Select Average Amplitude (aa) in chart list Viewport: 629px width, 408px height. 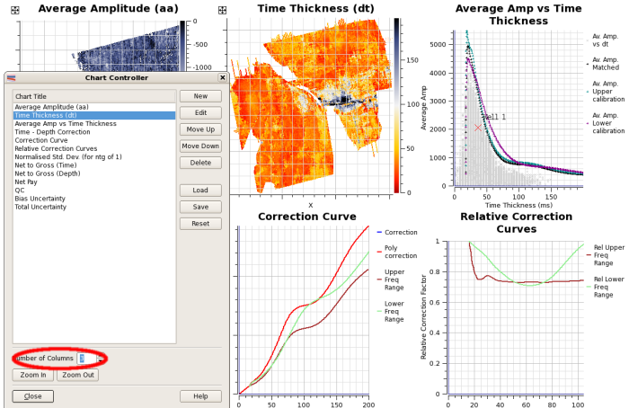(x=50, y=107)
